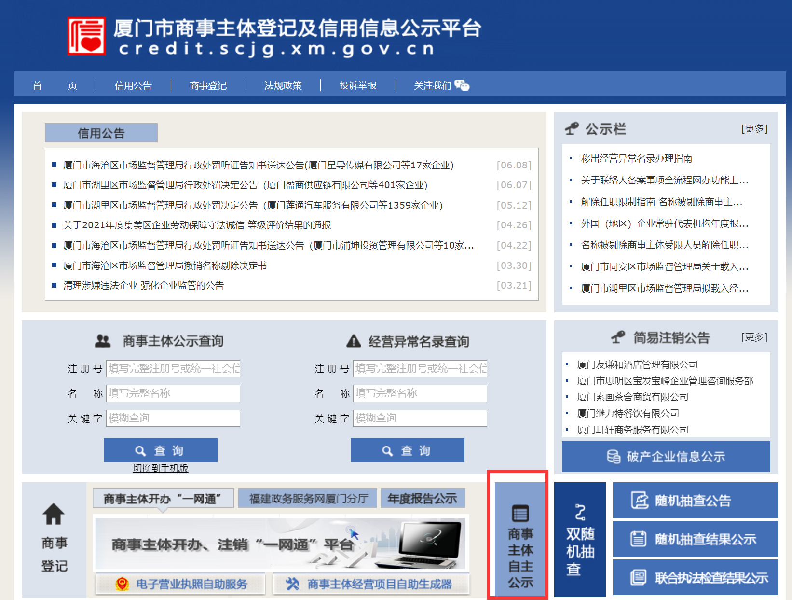
Task: Open 厦门友谦和酒店管理有限公司 entry
Action: 638,364
